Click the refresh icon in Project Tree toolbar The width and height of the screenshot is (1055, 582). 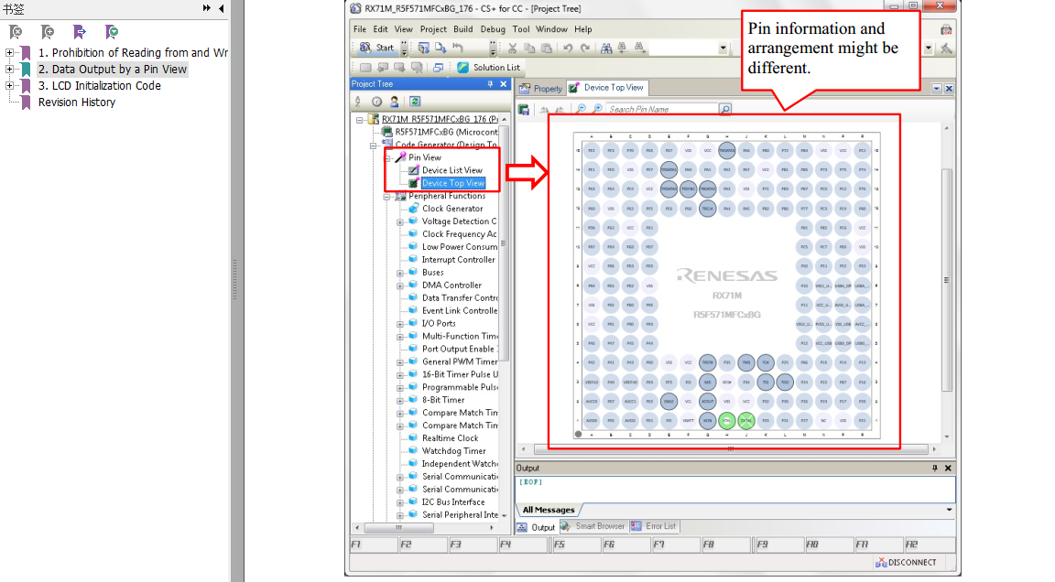415,102
